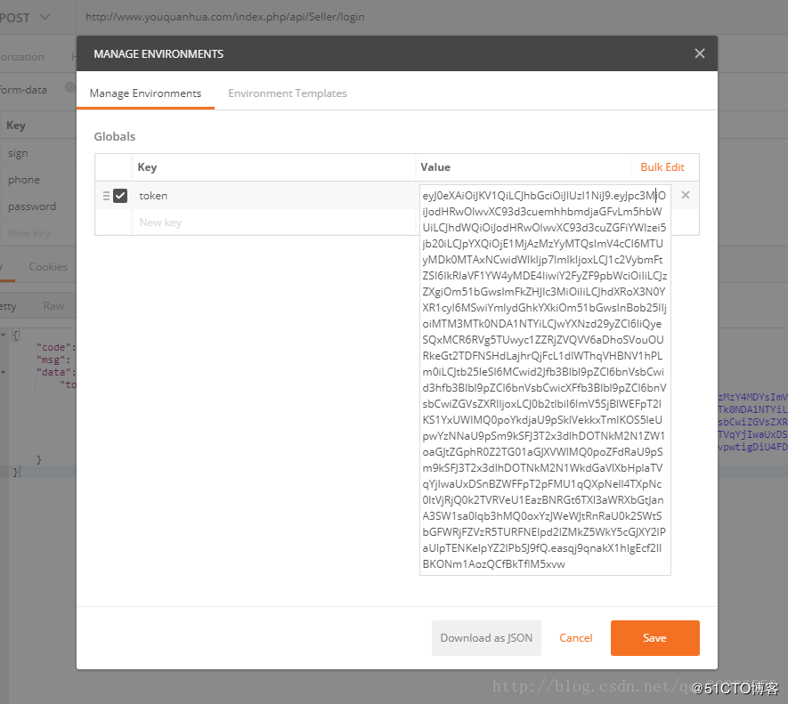Collapse the "data" JSON node
This screenshot has height=704, width=788.
coord(4,371)
